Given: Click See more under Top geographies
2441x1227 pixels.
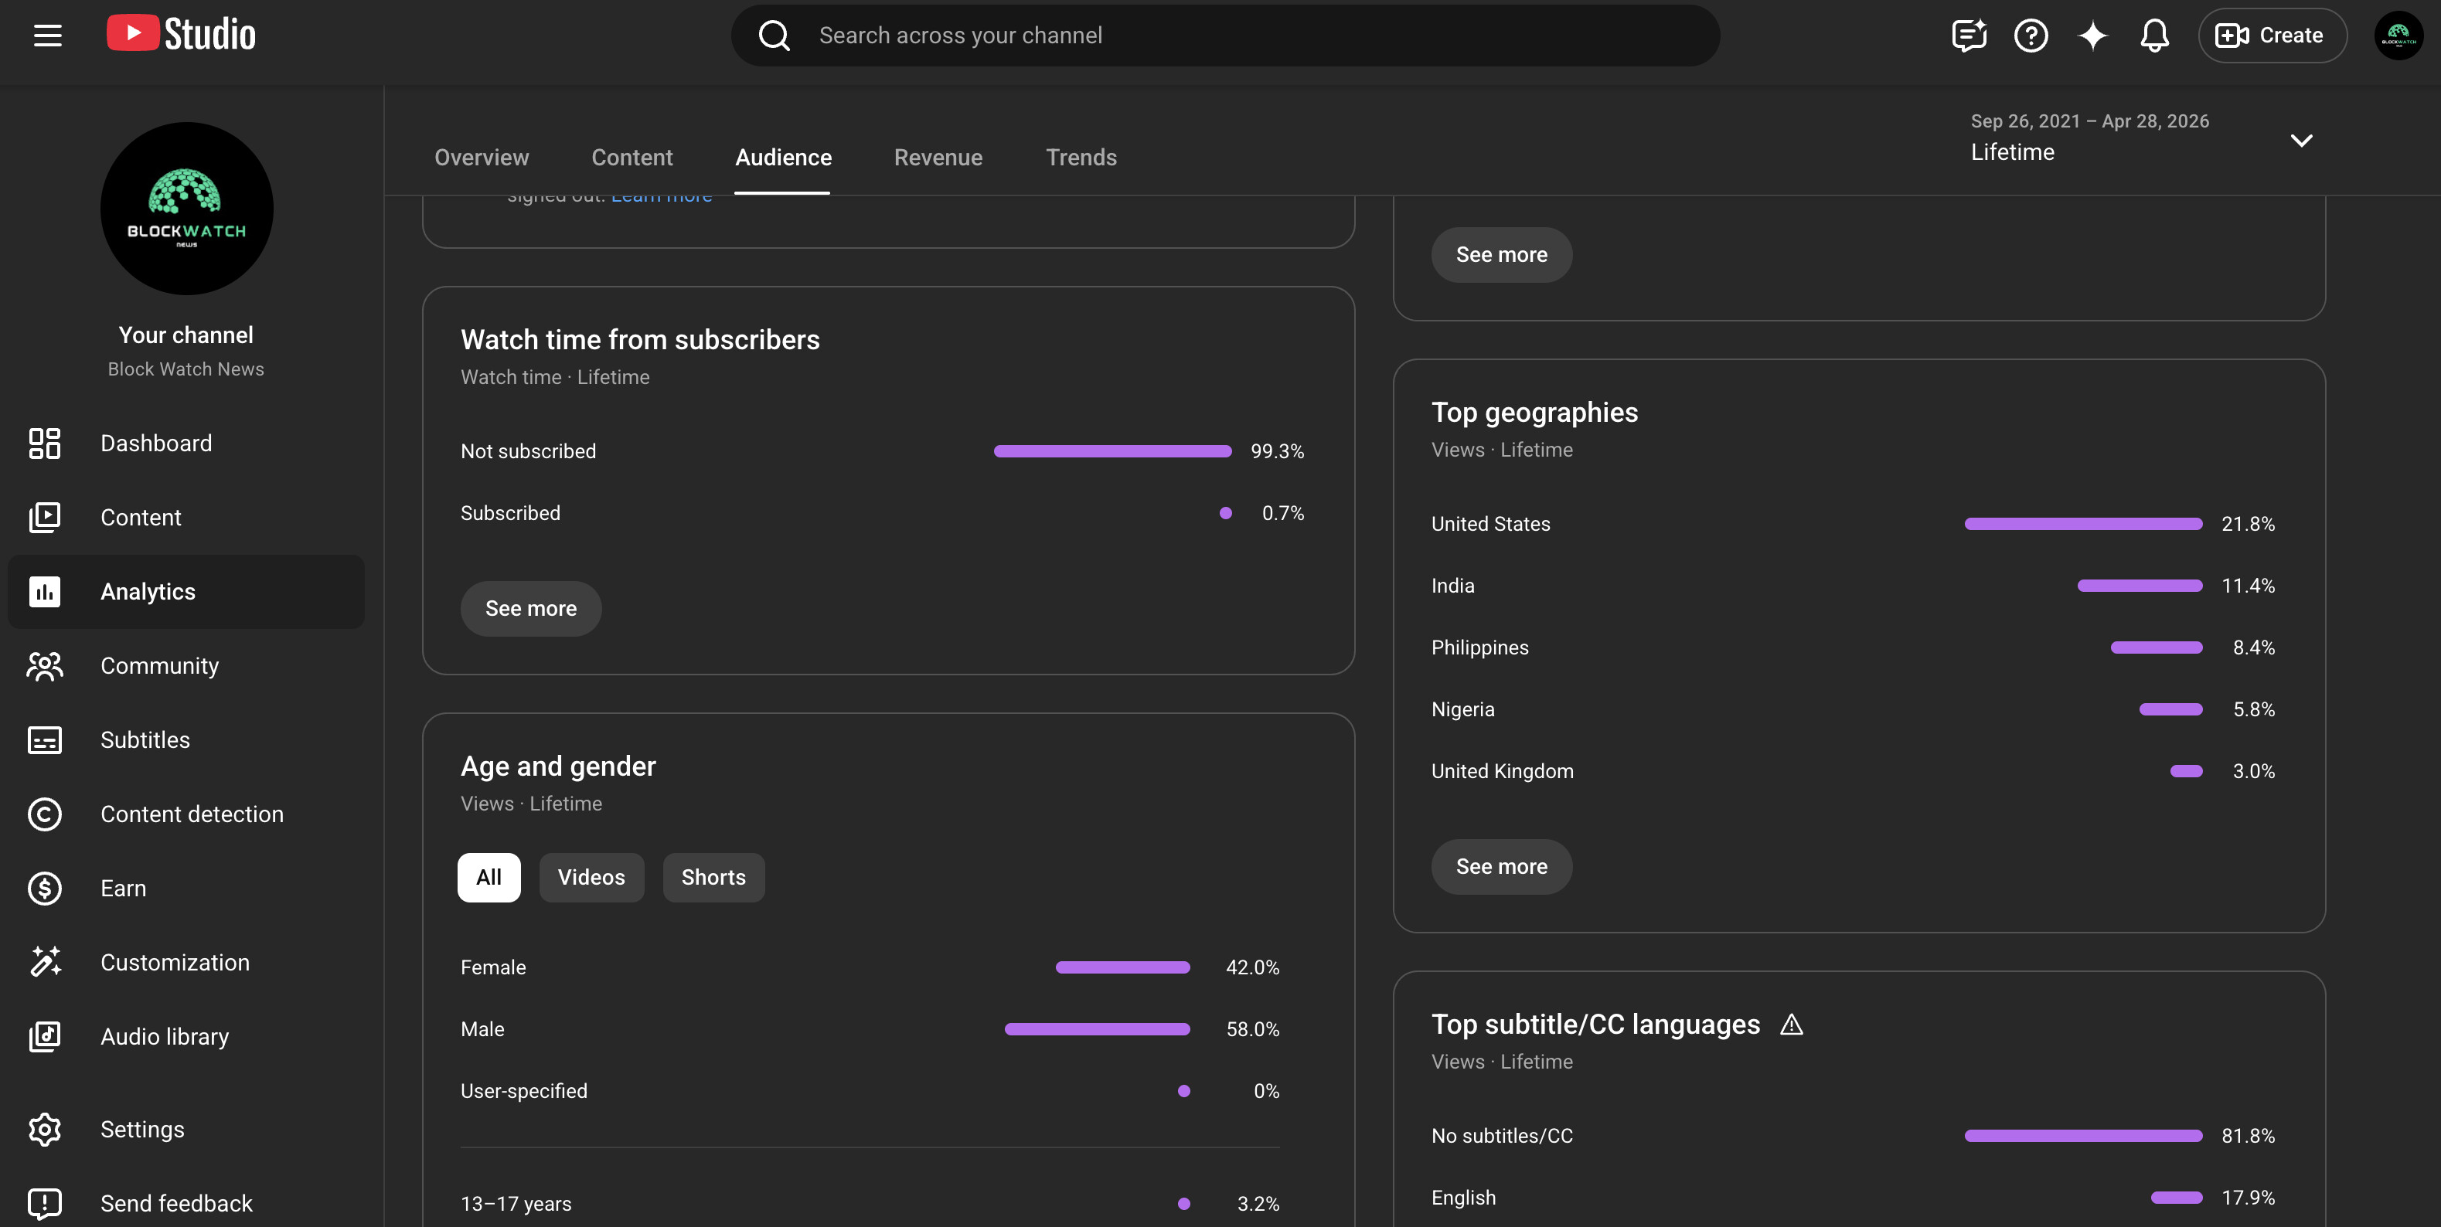Looking at the screenshot, I should pos(1501,866).
